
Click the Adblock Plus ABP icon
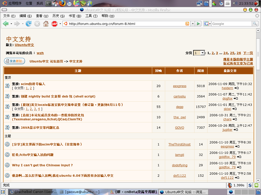(x=55, y=24)
